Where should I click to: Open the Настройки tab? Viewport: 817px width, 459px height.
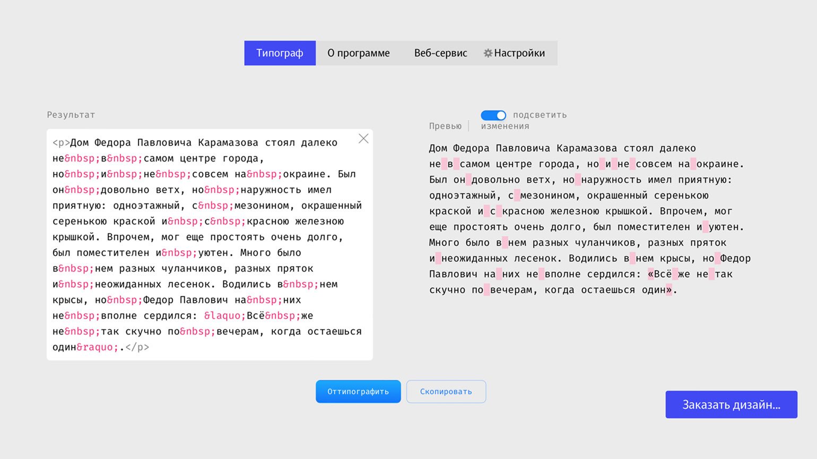[515, 53]
